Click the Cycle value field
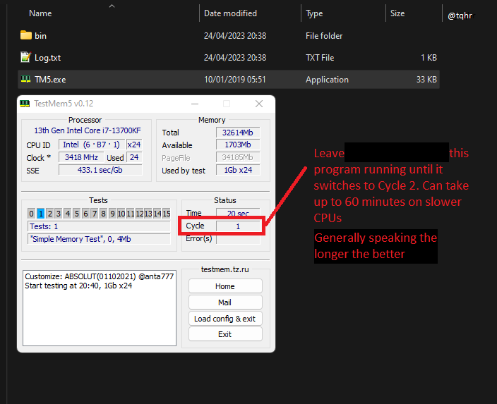This screenshot has height=404, width=497. [238, 226]
